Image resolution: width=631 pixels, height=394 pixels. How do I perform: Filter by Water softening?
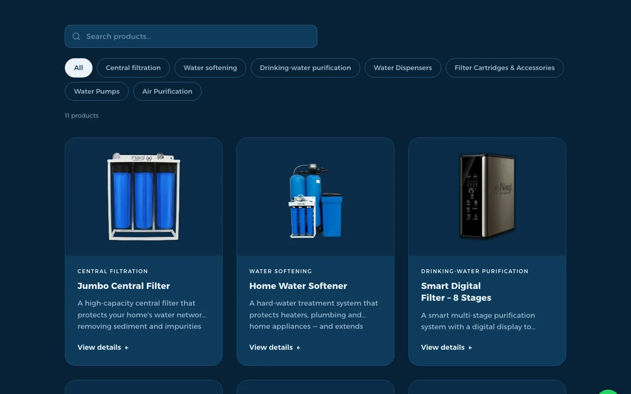coord(210,68)
